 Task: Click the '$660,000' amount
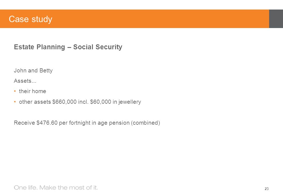64,102
